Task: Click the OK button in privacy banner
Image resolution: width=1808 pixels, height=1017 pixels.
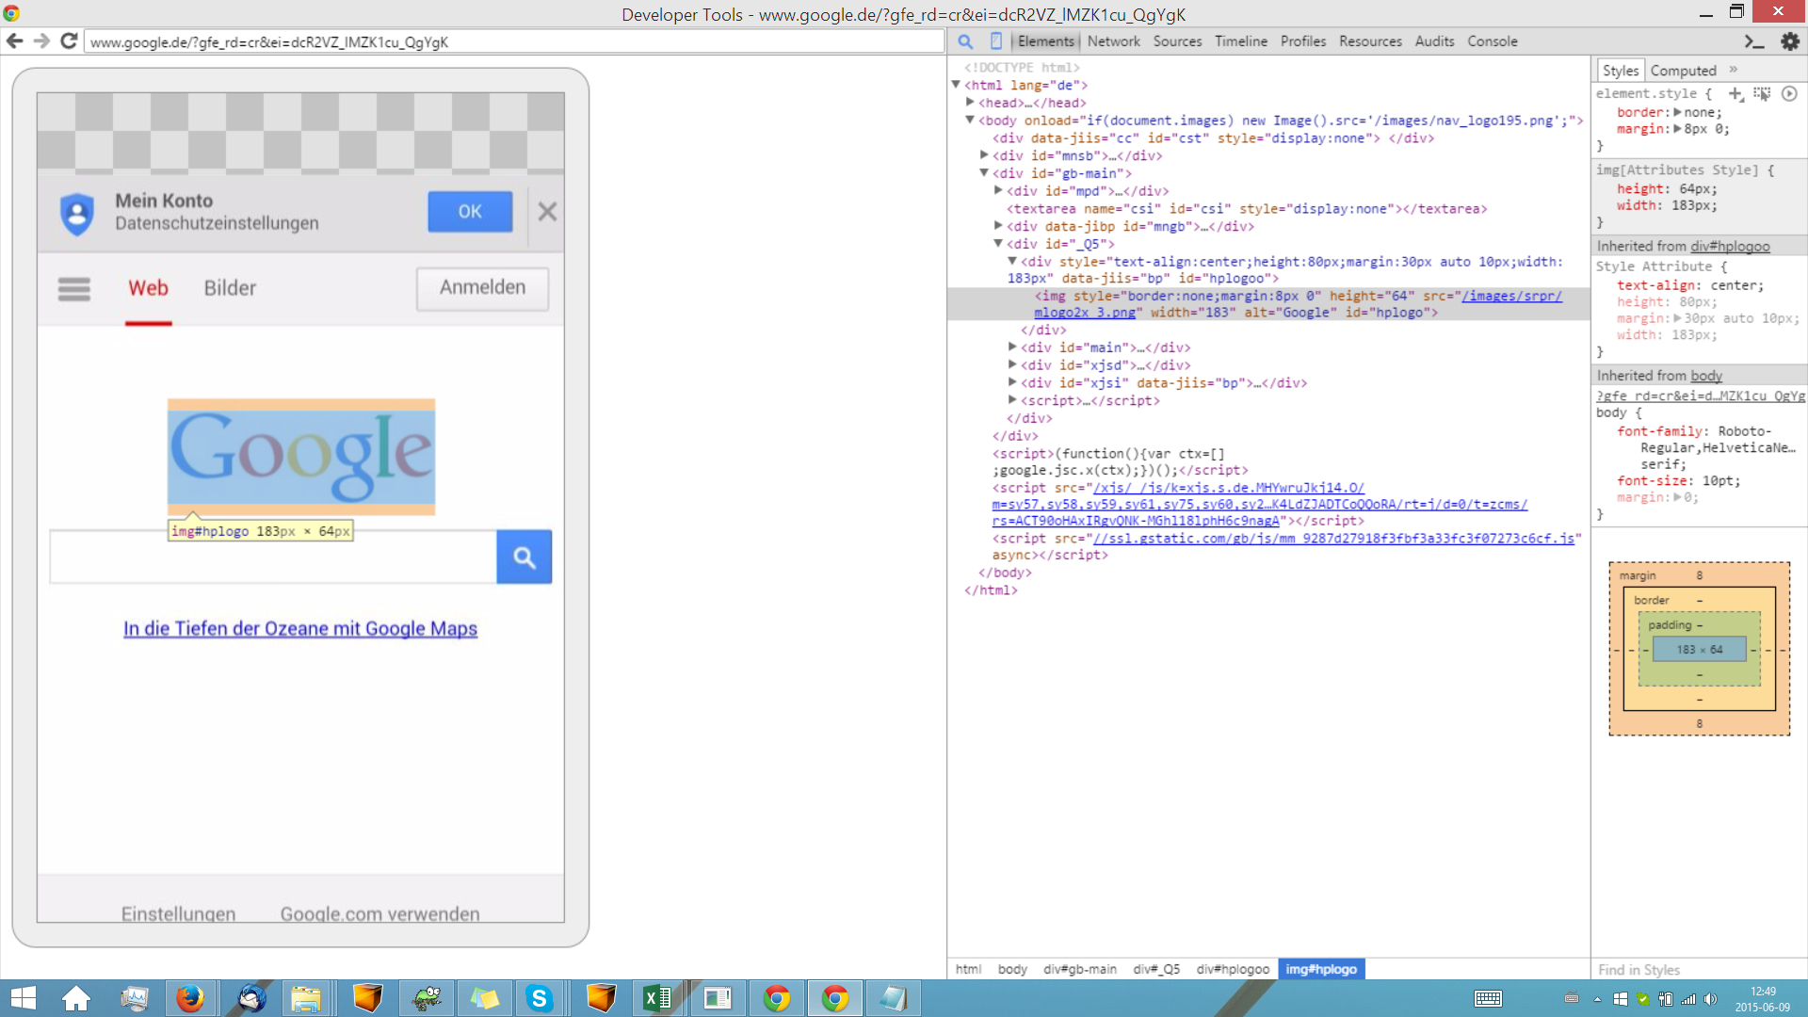Action: click(470, 212)
